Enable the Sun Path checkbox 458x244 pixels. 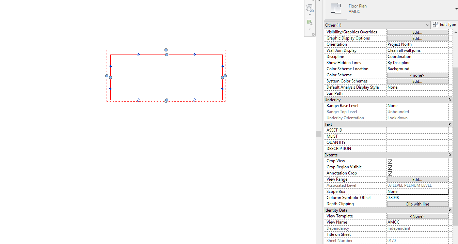pyautogui.click(x=389, y=93)
